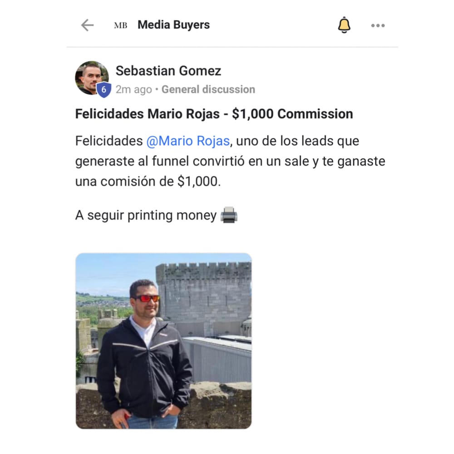This screenshot has width=454, height=454.
Task: Click '$1,000 Commission' in the bold title
Action: click(292, 114)
